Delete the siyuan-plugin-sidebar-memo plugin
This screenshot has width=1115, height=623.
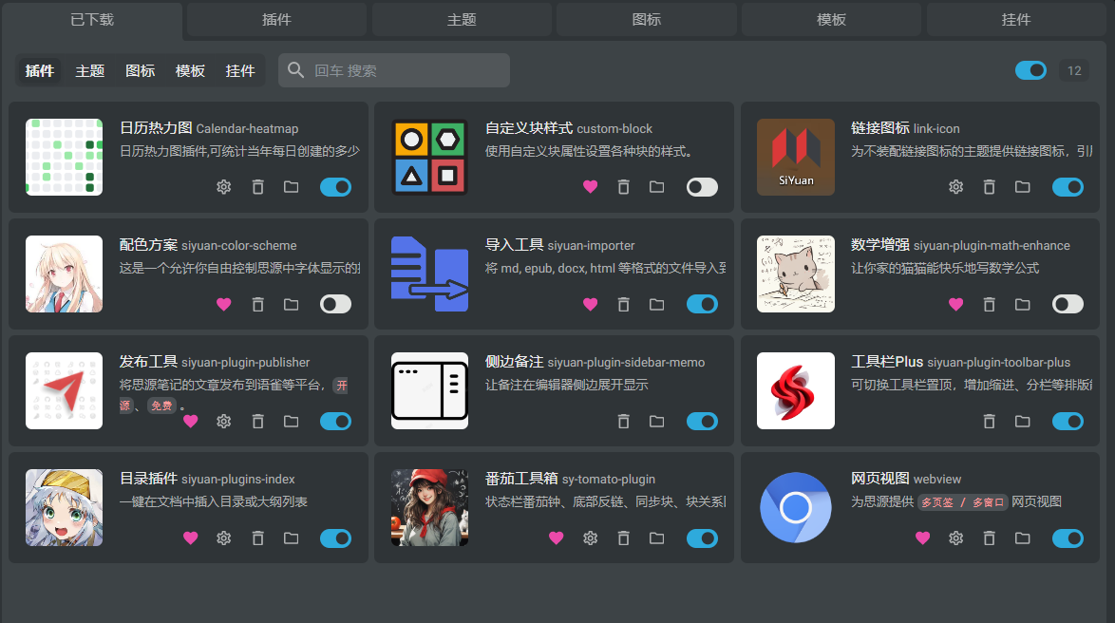624,421
